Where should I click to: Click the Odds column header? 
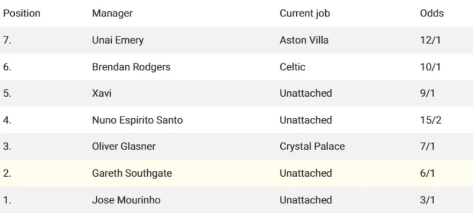tap(432, 13)
